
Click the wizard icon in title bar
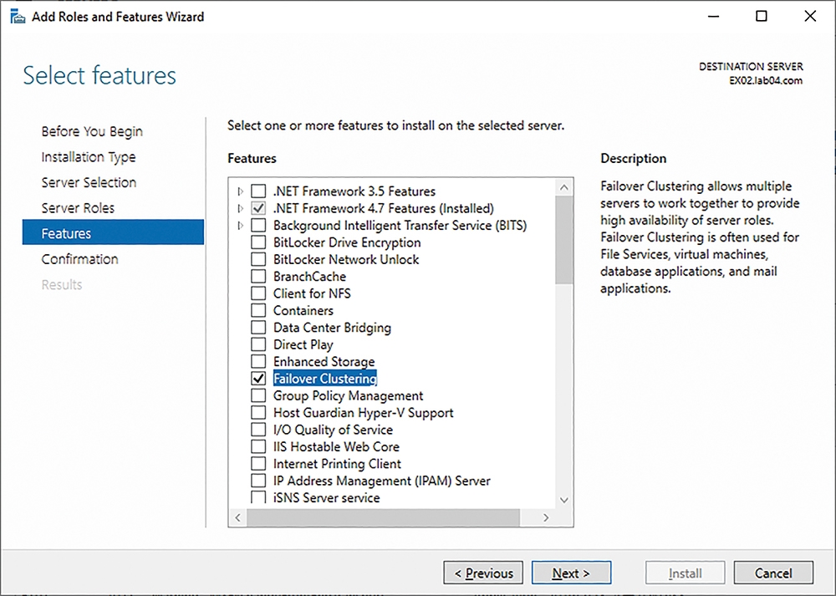pos(18,17)
